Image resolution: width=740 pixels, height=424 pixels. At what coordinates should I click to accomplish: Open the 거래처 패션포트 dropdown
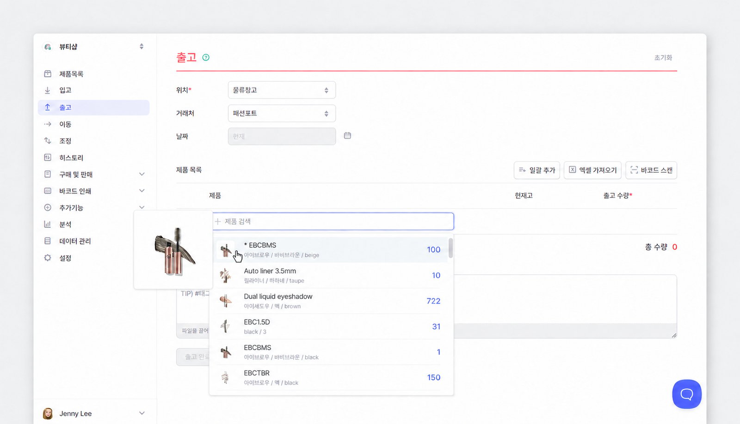tap(282, 114)
